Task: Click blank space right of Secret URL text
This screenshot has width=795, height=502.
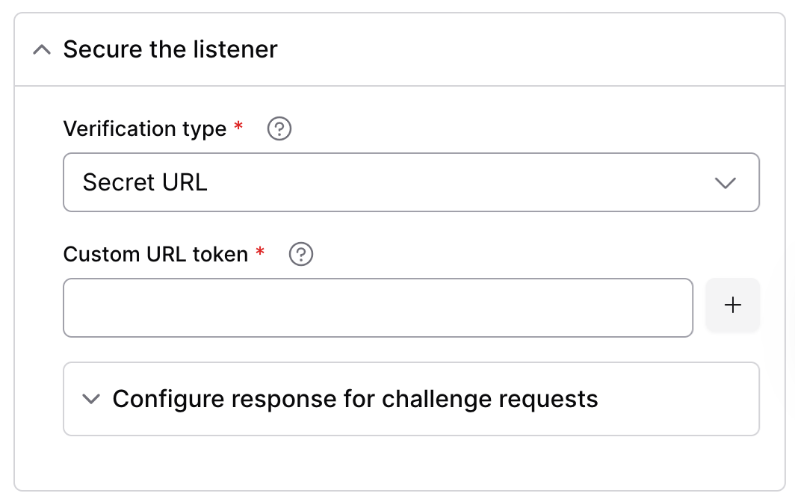Action: pos(457,182)
